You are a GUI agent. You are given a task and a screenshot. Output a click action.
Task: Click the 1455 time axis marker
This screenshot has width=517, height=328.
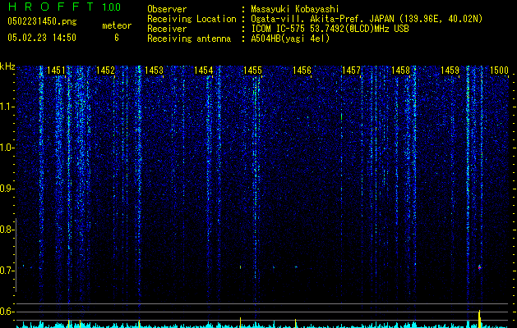(x=252, y=71)
